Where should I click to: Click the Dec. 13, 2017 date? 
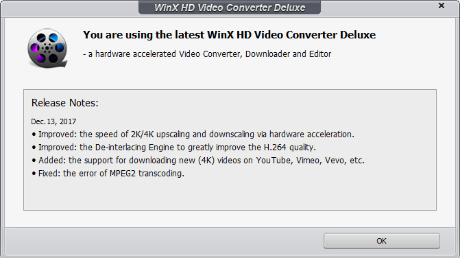[x=53, y=121]
